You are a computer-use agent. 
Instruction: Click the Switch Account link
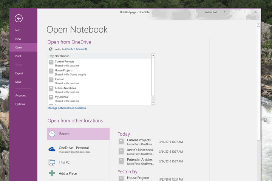click(x=77, y=49)
